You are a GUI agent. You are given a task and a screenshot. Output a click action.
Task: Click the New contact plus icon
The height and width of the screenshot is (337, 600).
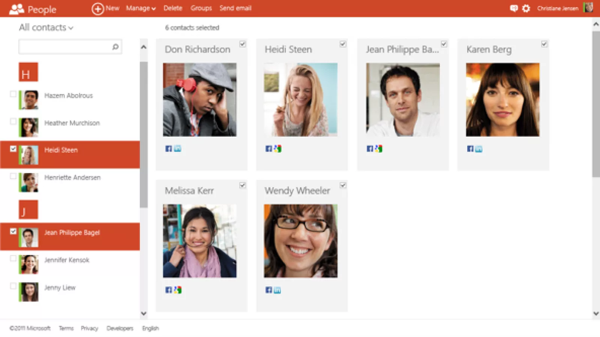97,9
